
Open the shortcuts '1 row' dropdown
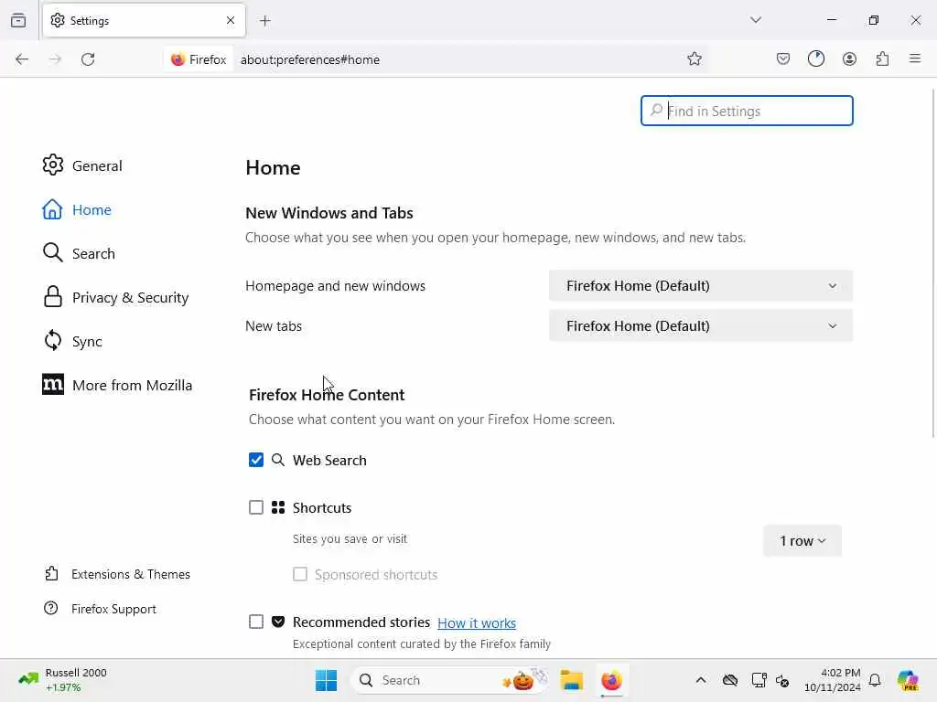(x=802, y=541)
